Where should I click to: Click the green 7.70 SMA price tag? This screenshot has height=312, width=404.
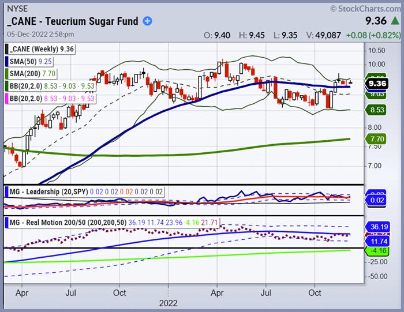tap(379, 140)
